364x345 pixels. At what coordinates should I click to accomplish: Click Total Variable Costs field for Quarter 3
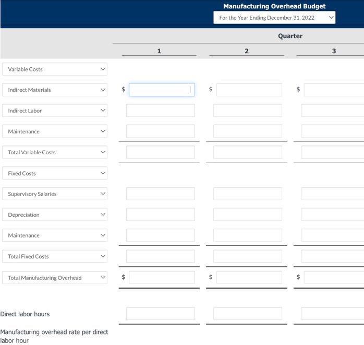(x=333, y=152)
